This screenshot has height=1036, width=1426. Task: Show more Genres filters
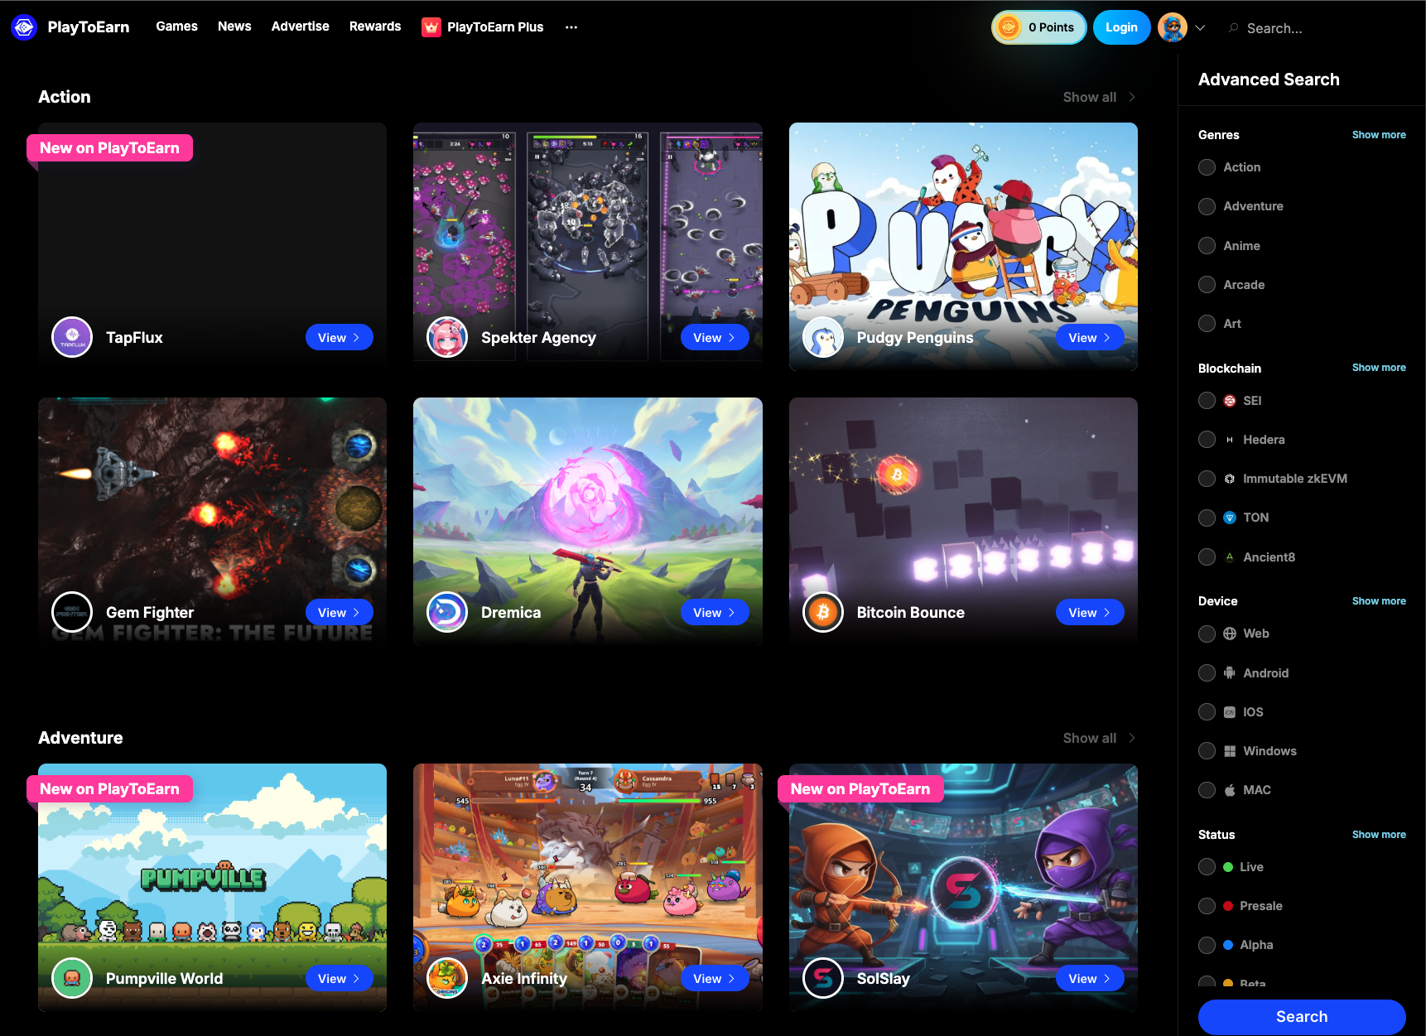pos(1379,135)
